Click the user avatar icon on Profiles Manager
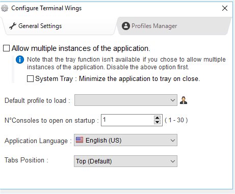The image size is (235, 194). tap(126, 26)
